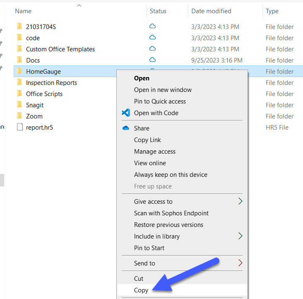Screen dimensions: 303x299
Task: Click the Office Scripts folder icon
Action: pos(19,94)
